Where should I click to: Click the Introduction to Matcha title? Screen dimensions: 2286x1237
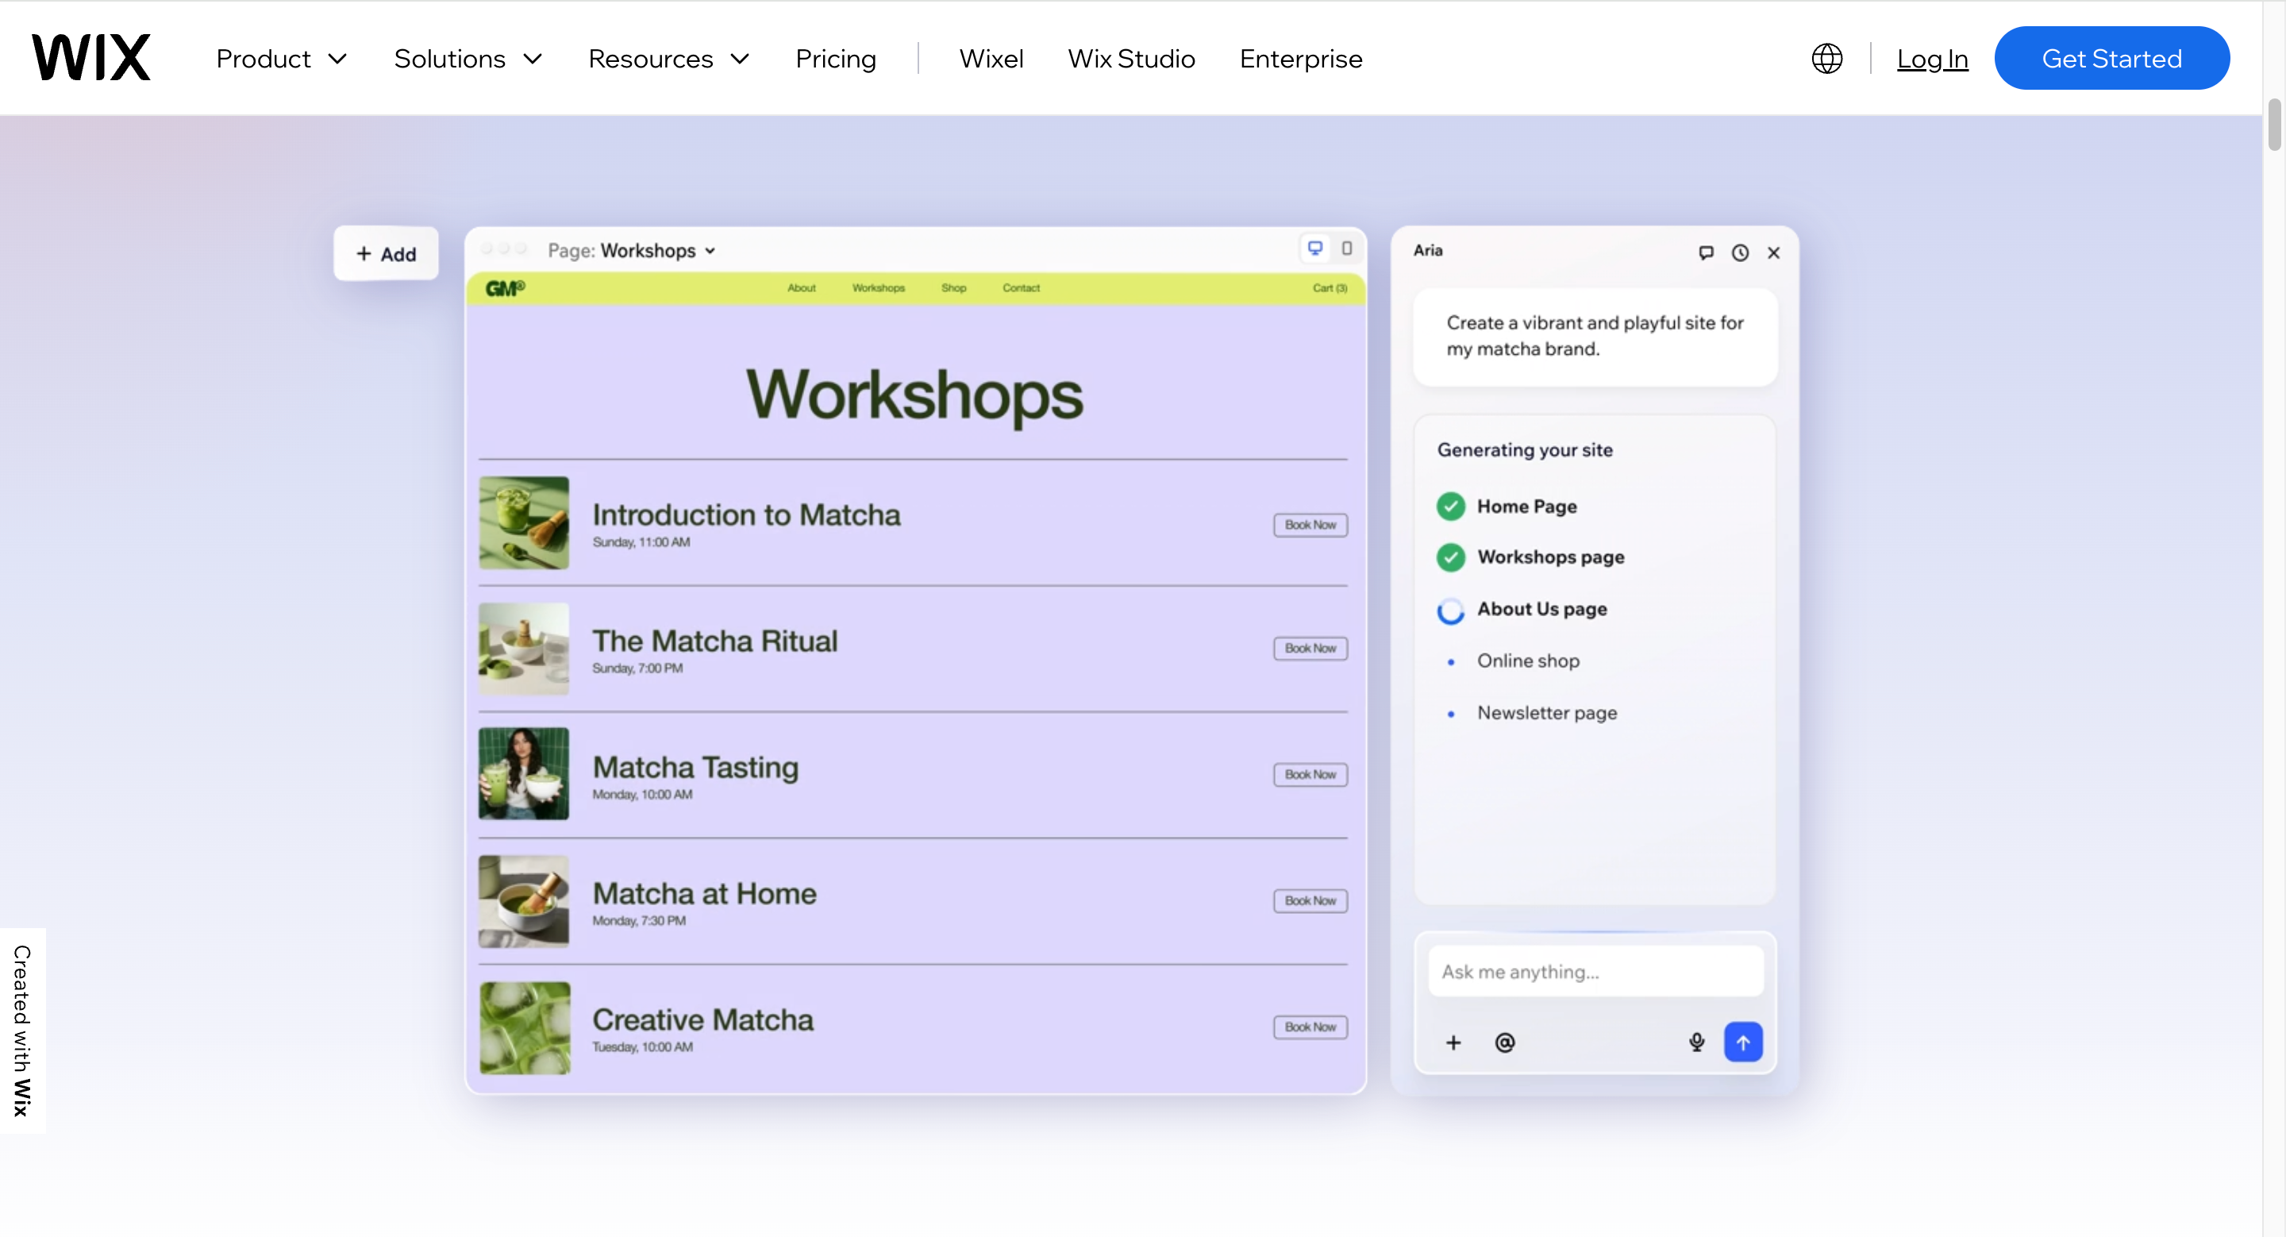click(x=746, y=514)
